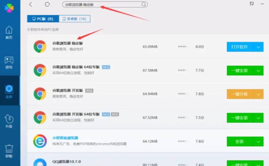This screenshot has height=166, width=269.
Task: Click the search box with 谷歌浏览器 稳定版
Action: tap(105, 5)
